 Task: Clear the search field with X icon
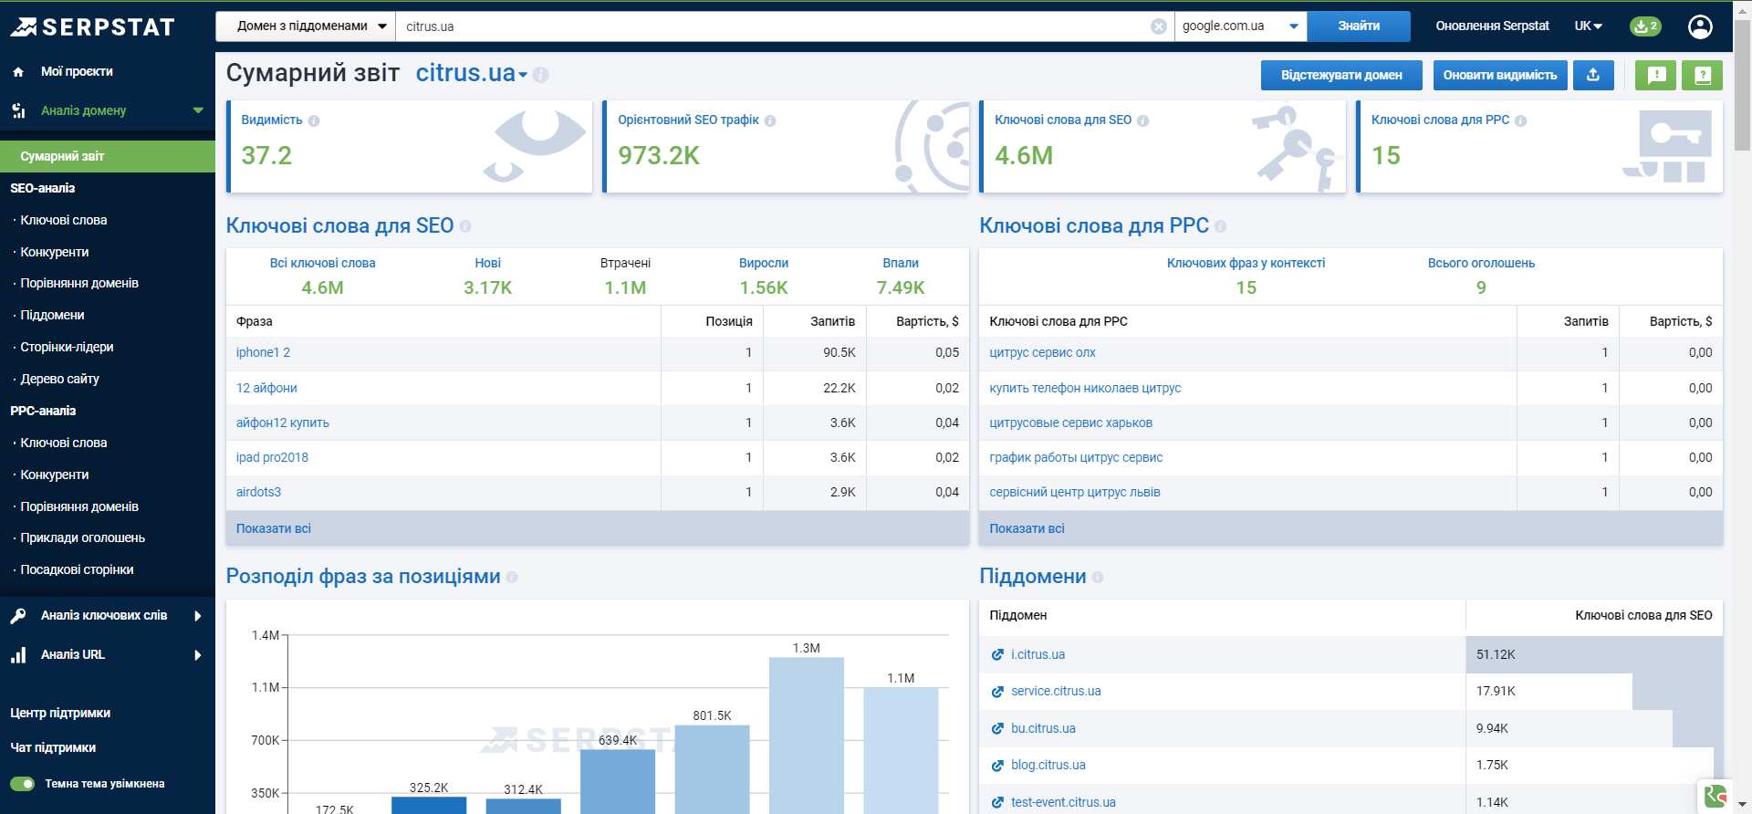(1159, 26)
